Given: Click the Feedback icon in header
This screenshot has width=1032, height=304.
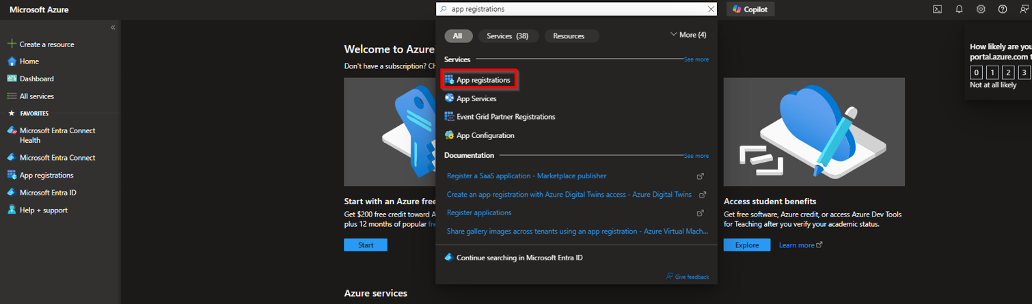Looking at the screenshot, I should coord(1023,10).
